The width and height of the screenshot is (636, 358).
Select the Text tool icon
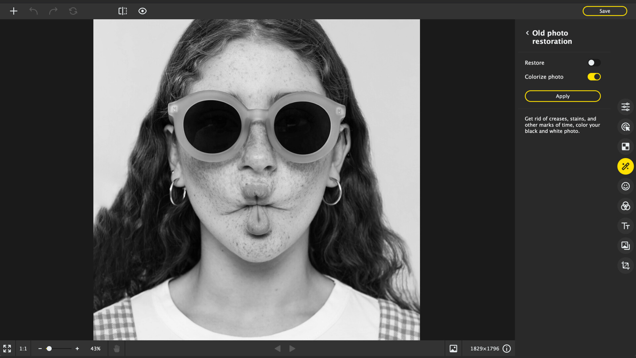pyautogui.click(x=625, y=226)
